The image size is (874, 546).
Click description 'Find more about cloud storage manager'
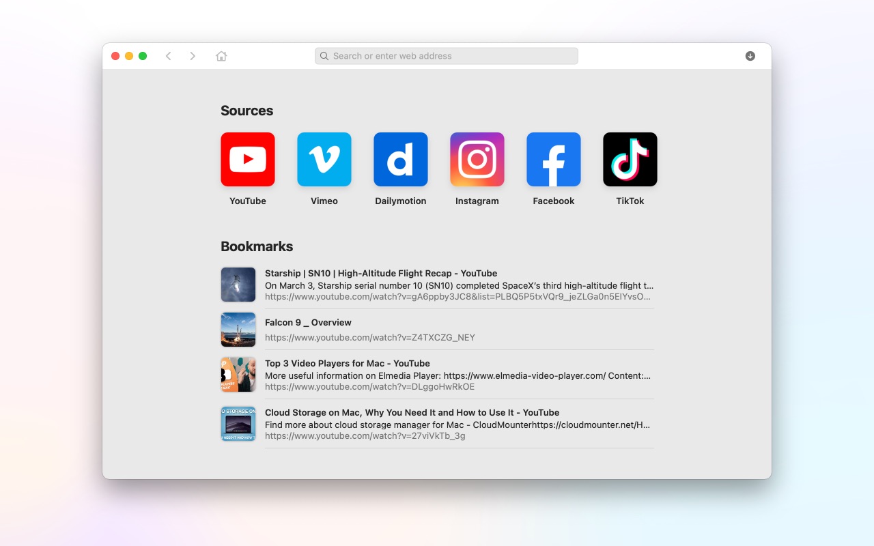pos(457,425)
